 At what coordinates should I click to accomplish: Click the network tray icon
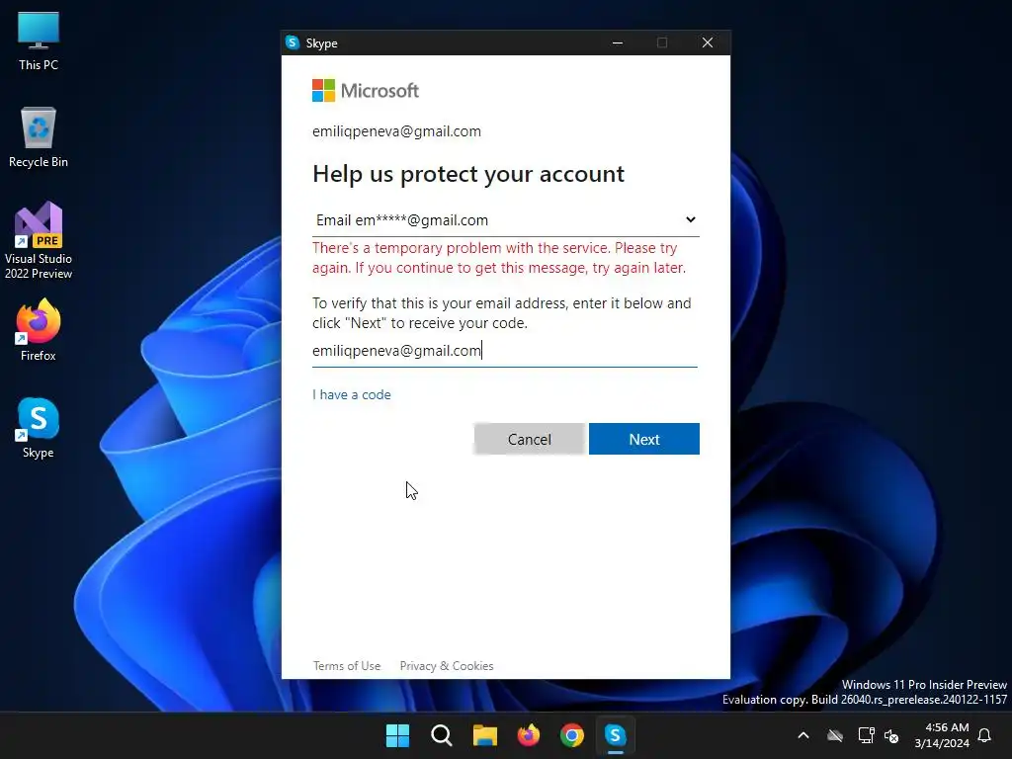point(866,735)
